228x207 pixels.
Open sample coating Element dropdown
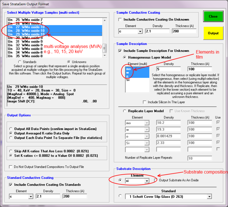[x=140, y=31]
